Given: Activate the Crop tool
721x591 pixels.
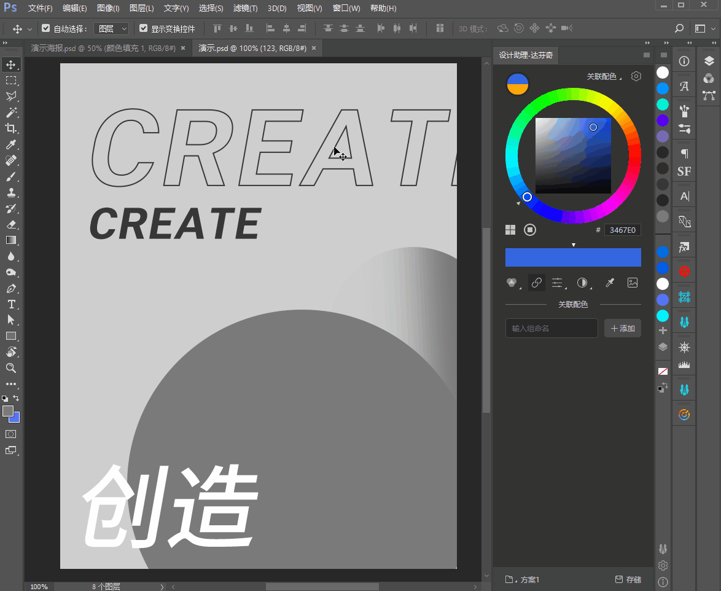Looking at the screenshot, I should coord(11,128).
